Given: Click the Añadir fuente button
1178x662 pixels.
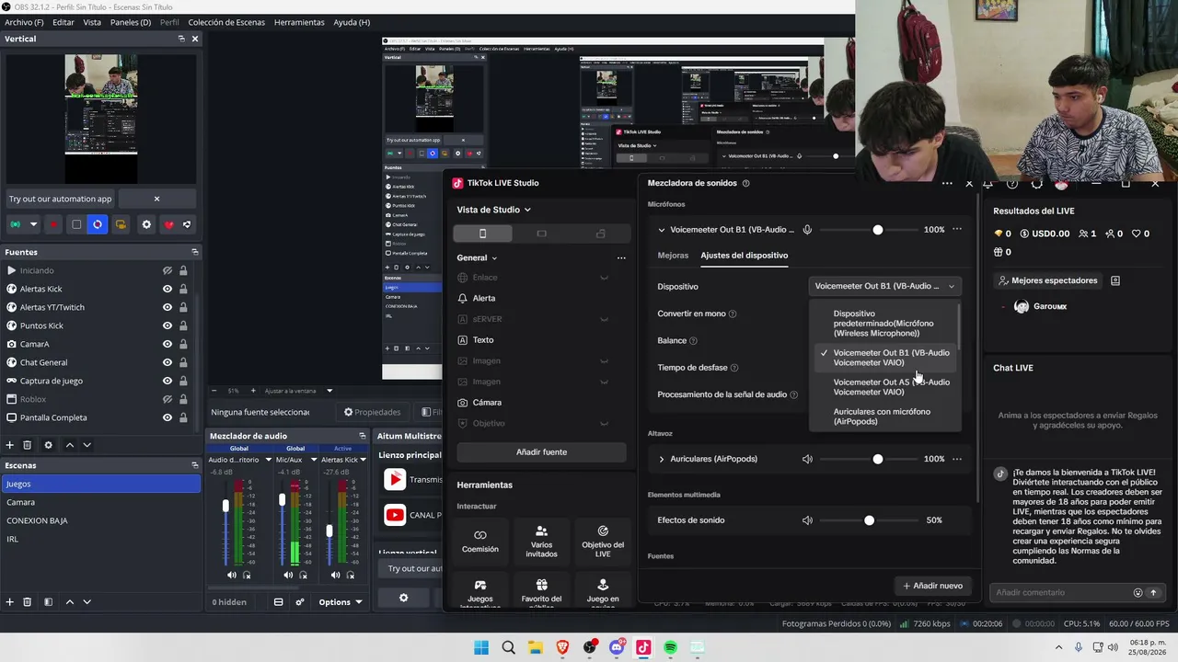Looking at the screenshot, I should [x=541, y=452].
